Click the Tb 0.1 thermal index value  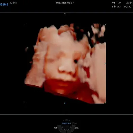click(116, 6)
